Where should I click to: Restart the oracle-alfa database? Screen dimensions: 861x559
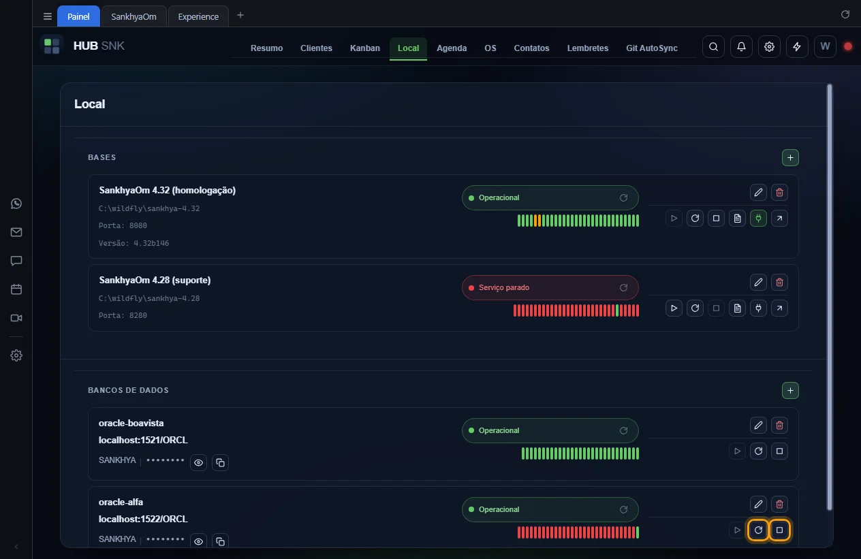[758, 530]
